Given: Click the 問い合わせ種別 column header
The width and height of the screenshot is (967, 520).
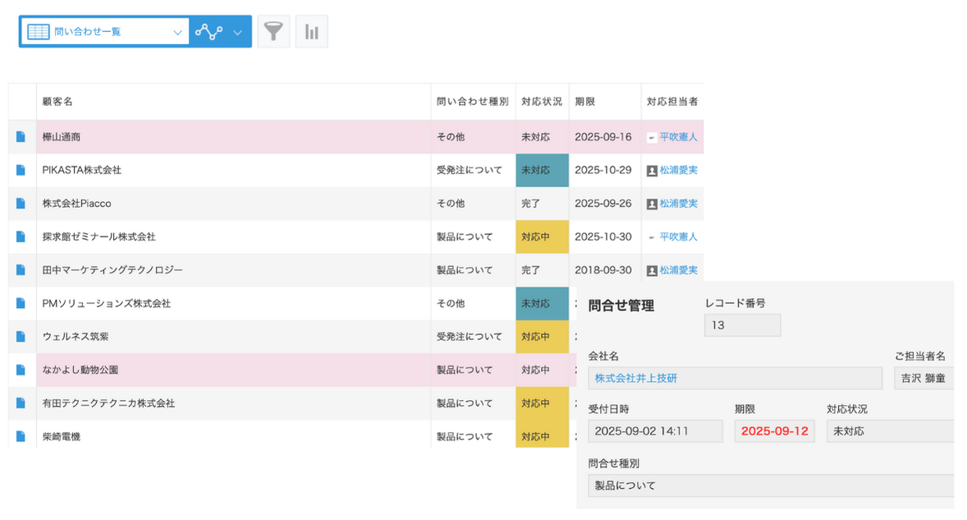Looking at the screenshot, I should click(472, 102).
